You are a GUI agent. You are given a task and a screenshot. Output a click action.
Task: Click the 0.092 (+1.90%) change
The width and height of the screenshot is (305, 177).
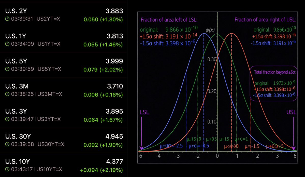coord(103,145)
